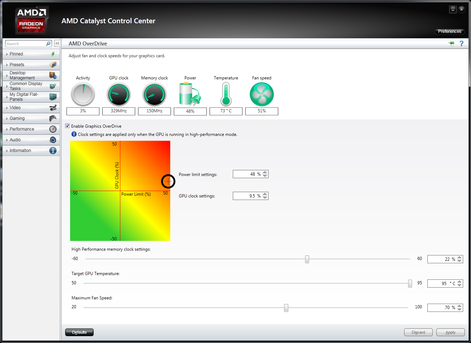Screen dimensions: 471x343
Task: Click the Discard button
Action: [x=418, y=332]
